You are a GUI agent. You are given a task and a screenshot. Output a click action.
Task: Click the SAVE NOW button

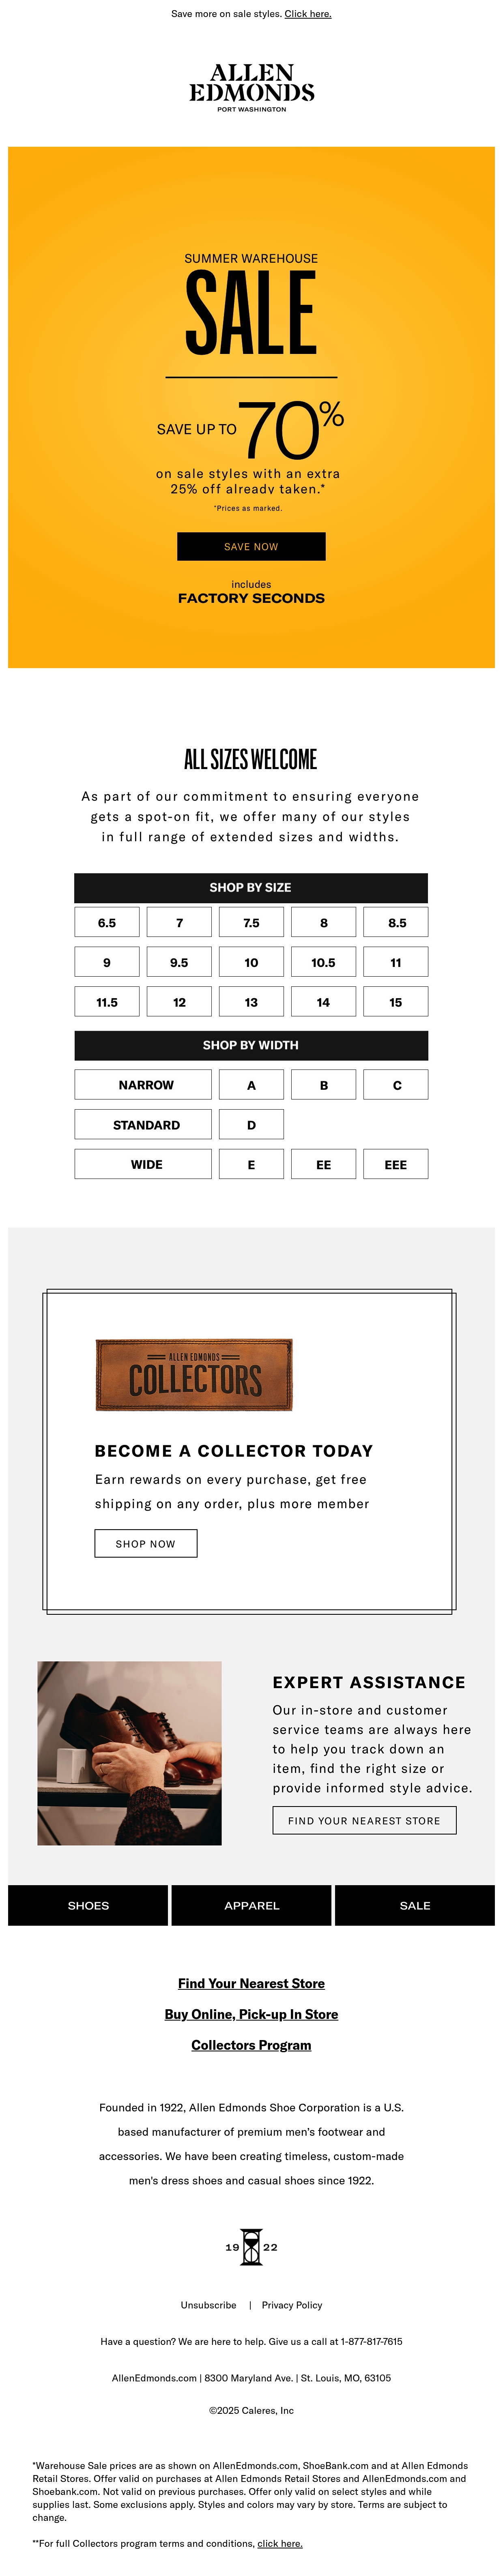(x=251, y=546)
